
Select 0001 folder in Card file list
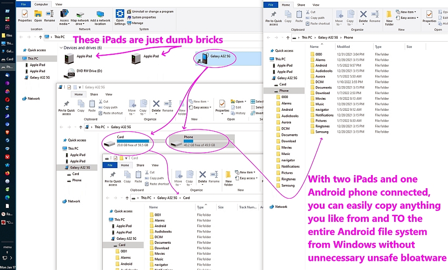coord(155,215)
